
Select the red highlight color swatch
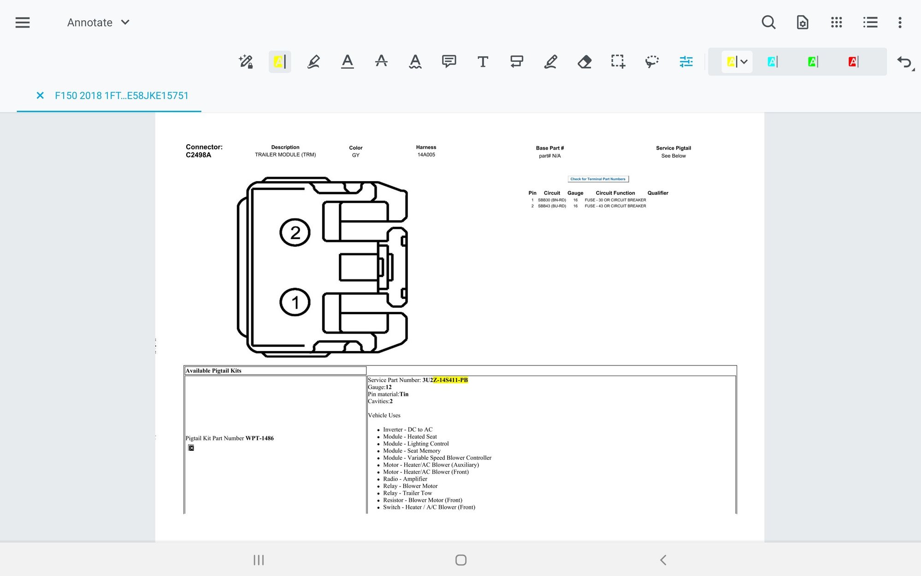852,61
